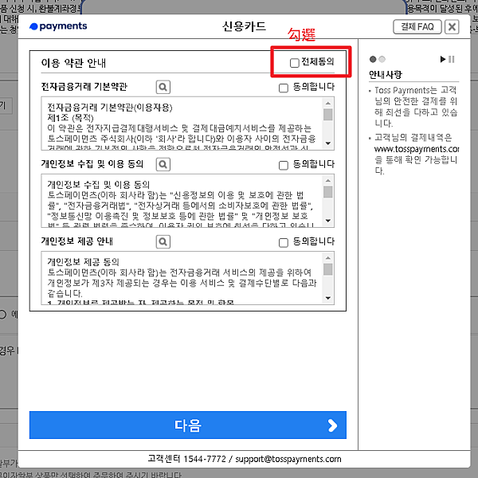Click scrollbar thumb in 개인정보 제공 동의 box
This screenshot has width=478, height=478.
pyautogui.click(x=327, y=269)
